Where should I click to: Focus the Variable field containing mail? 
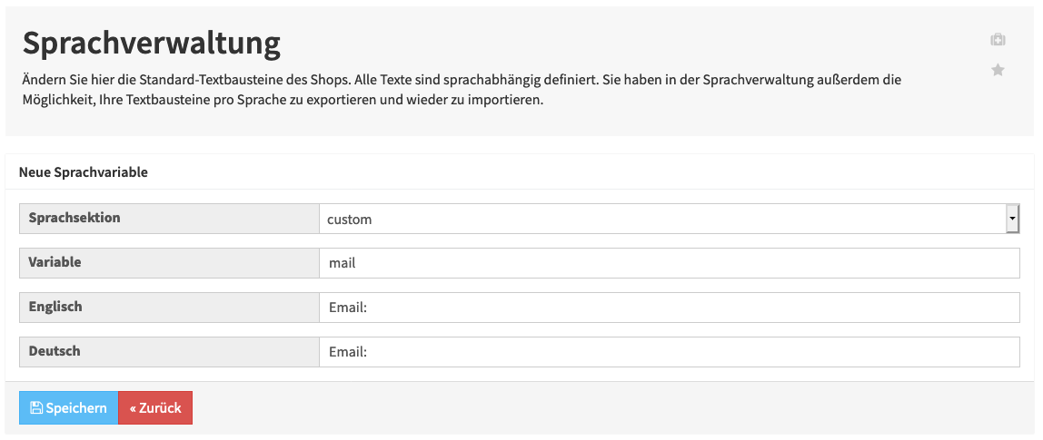(670, 263)
